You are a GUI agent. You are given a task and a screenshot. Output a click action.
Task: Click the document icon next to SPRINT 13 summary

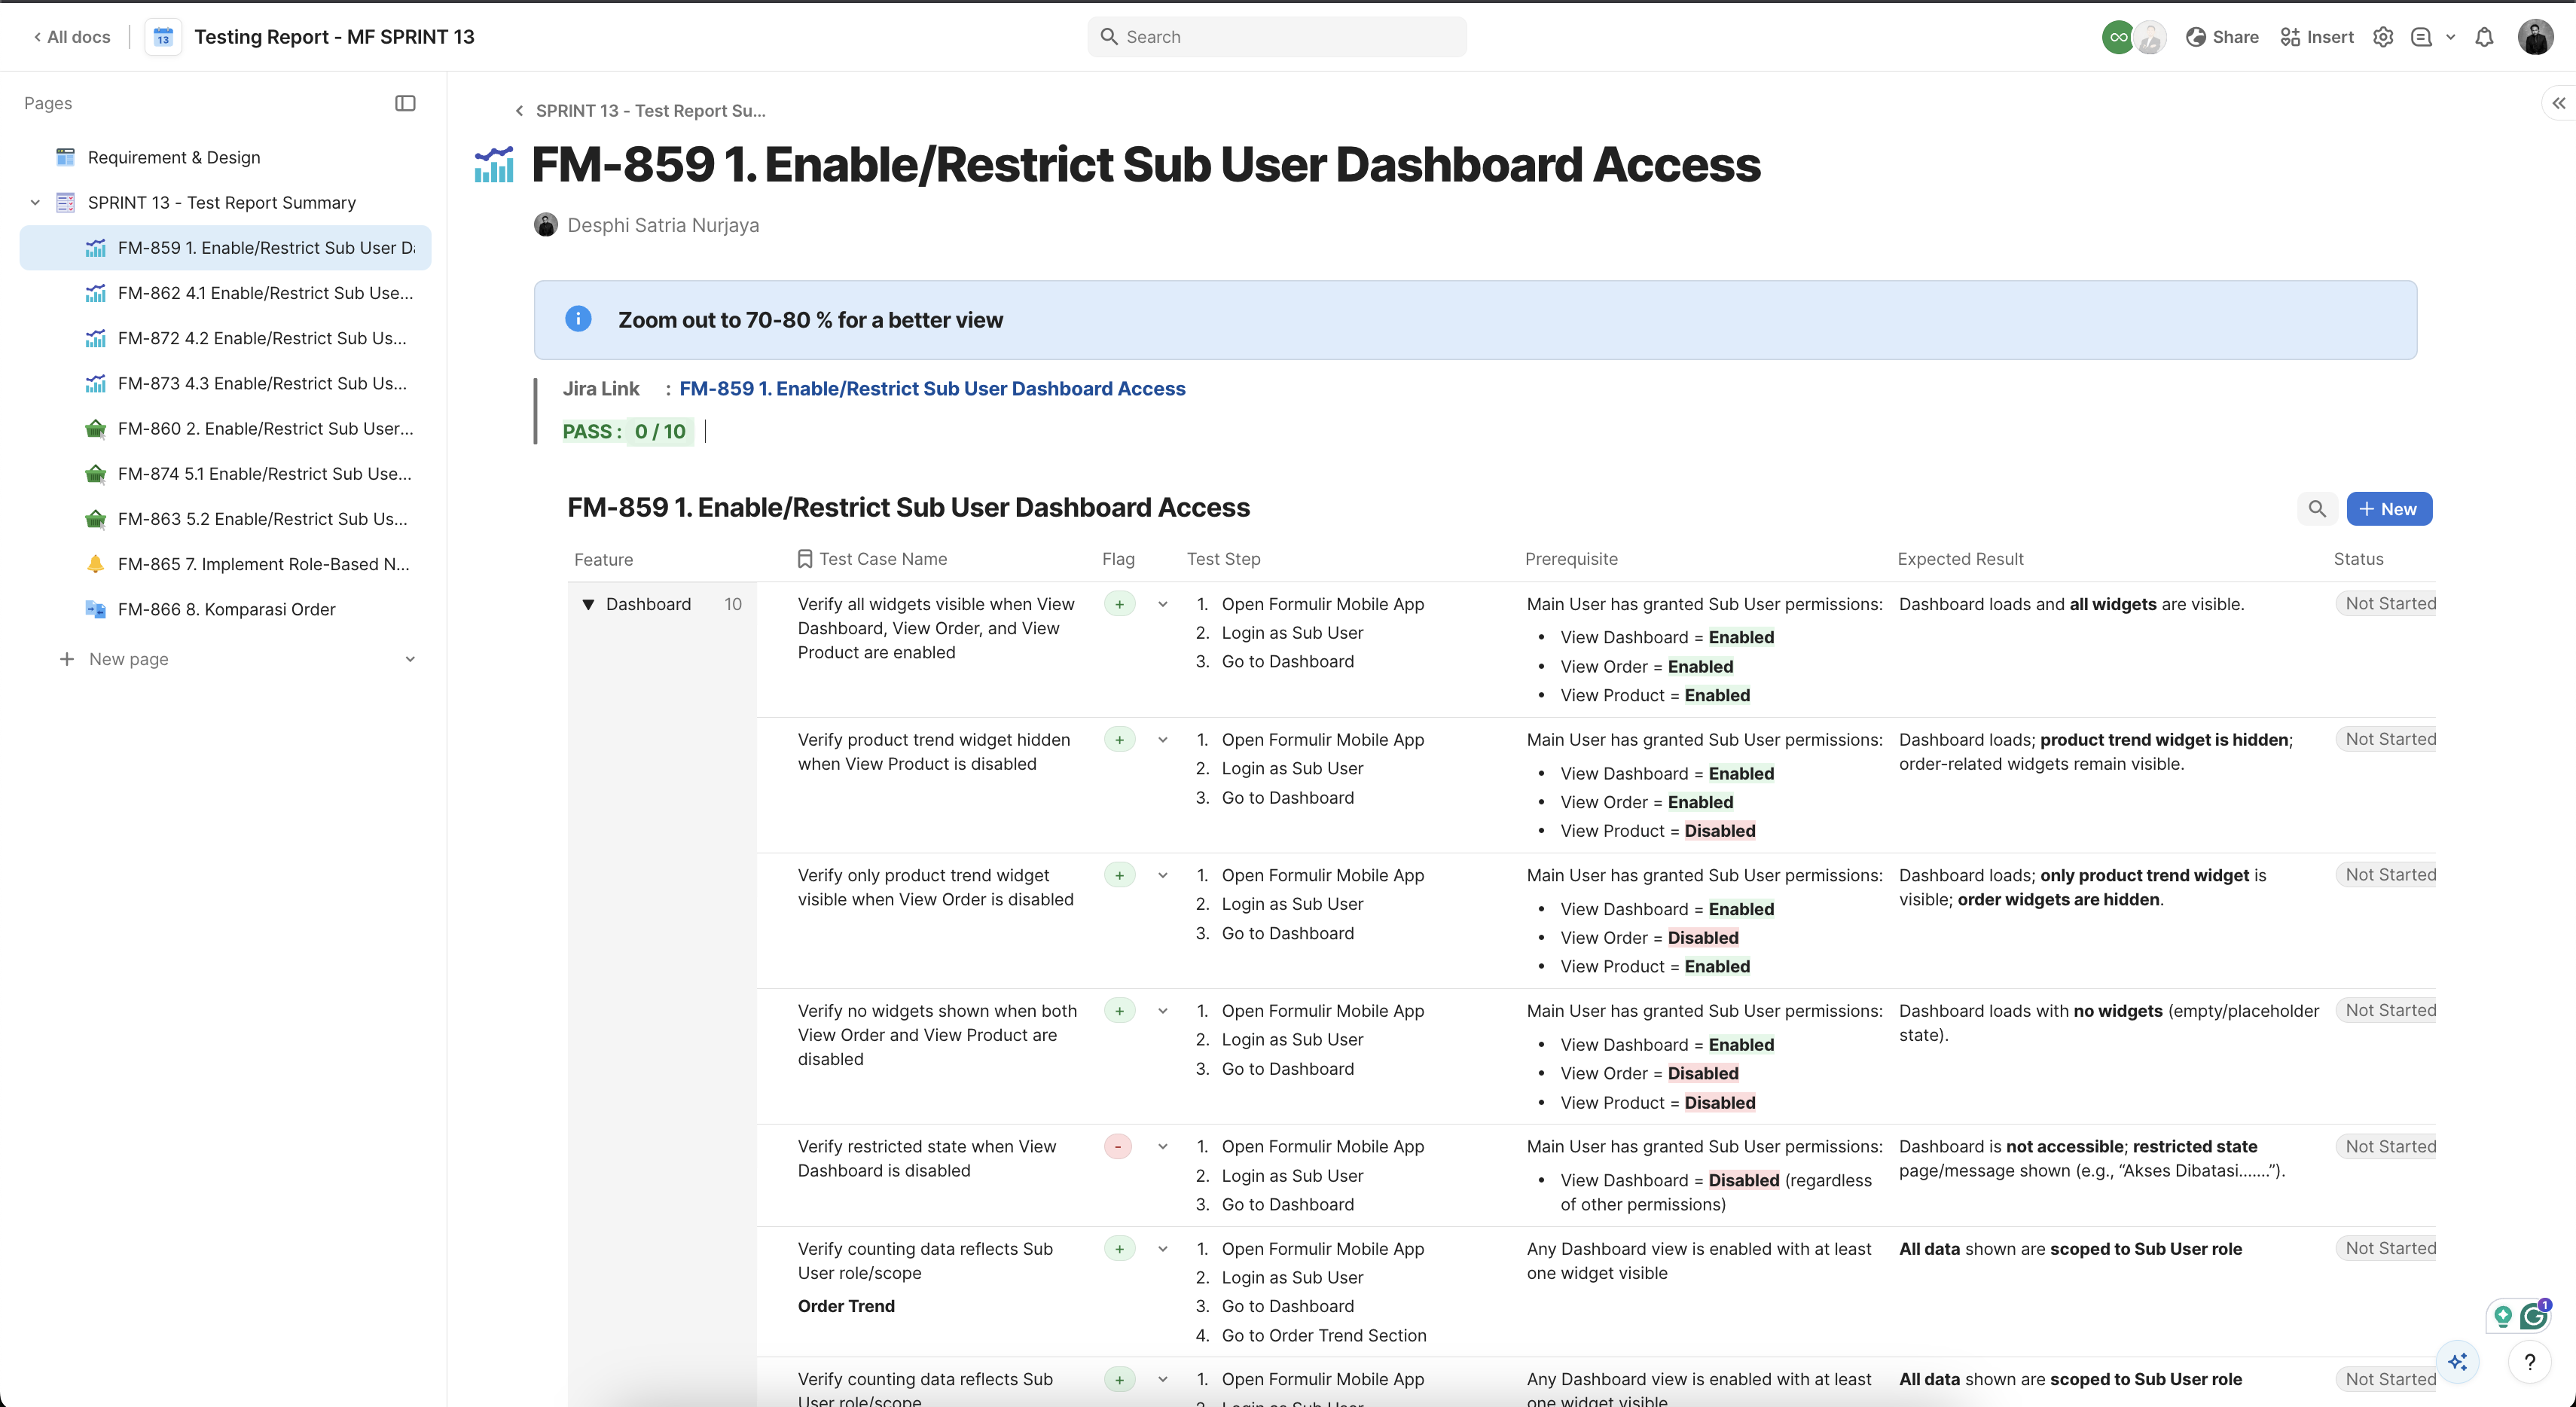[65, 202]
